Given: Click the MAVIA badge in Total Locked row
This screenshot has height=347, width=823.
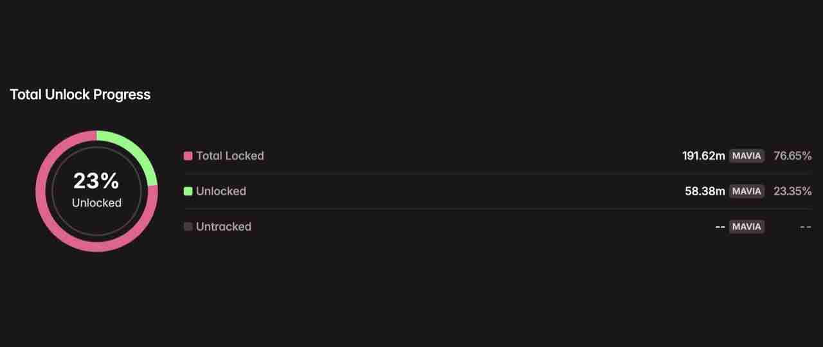Looking at the screenshot, I should 746,156.
